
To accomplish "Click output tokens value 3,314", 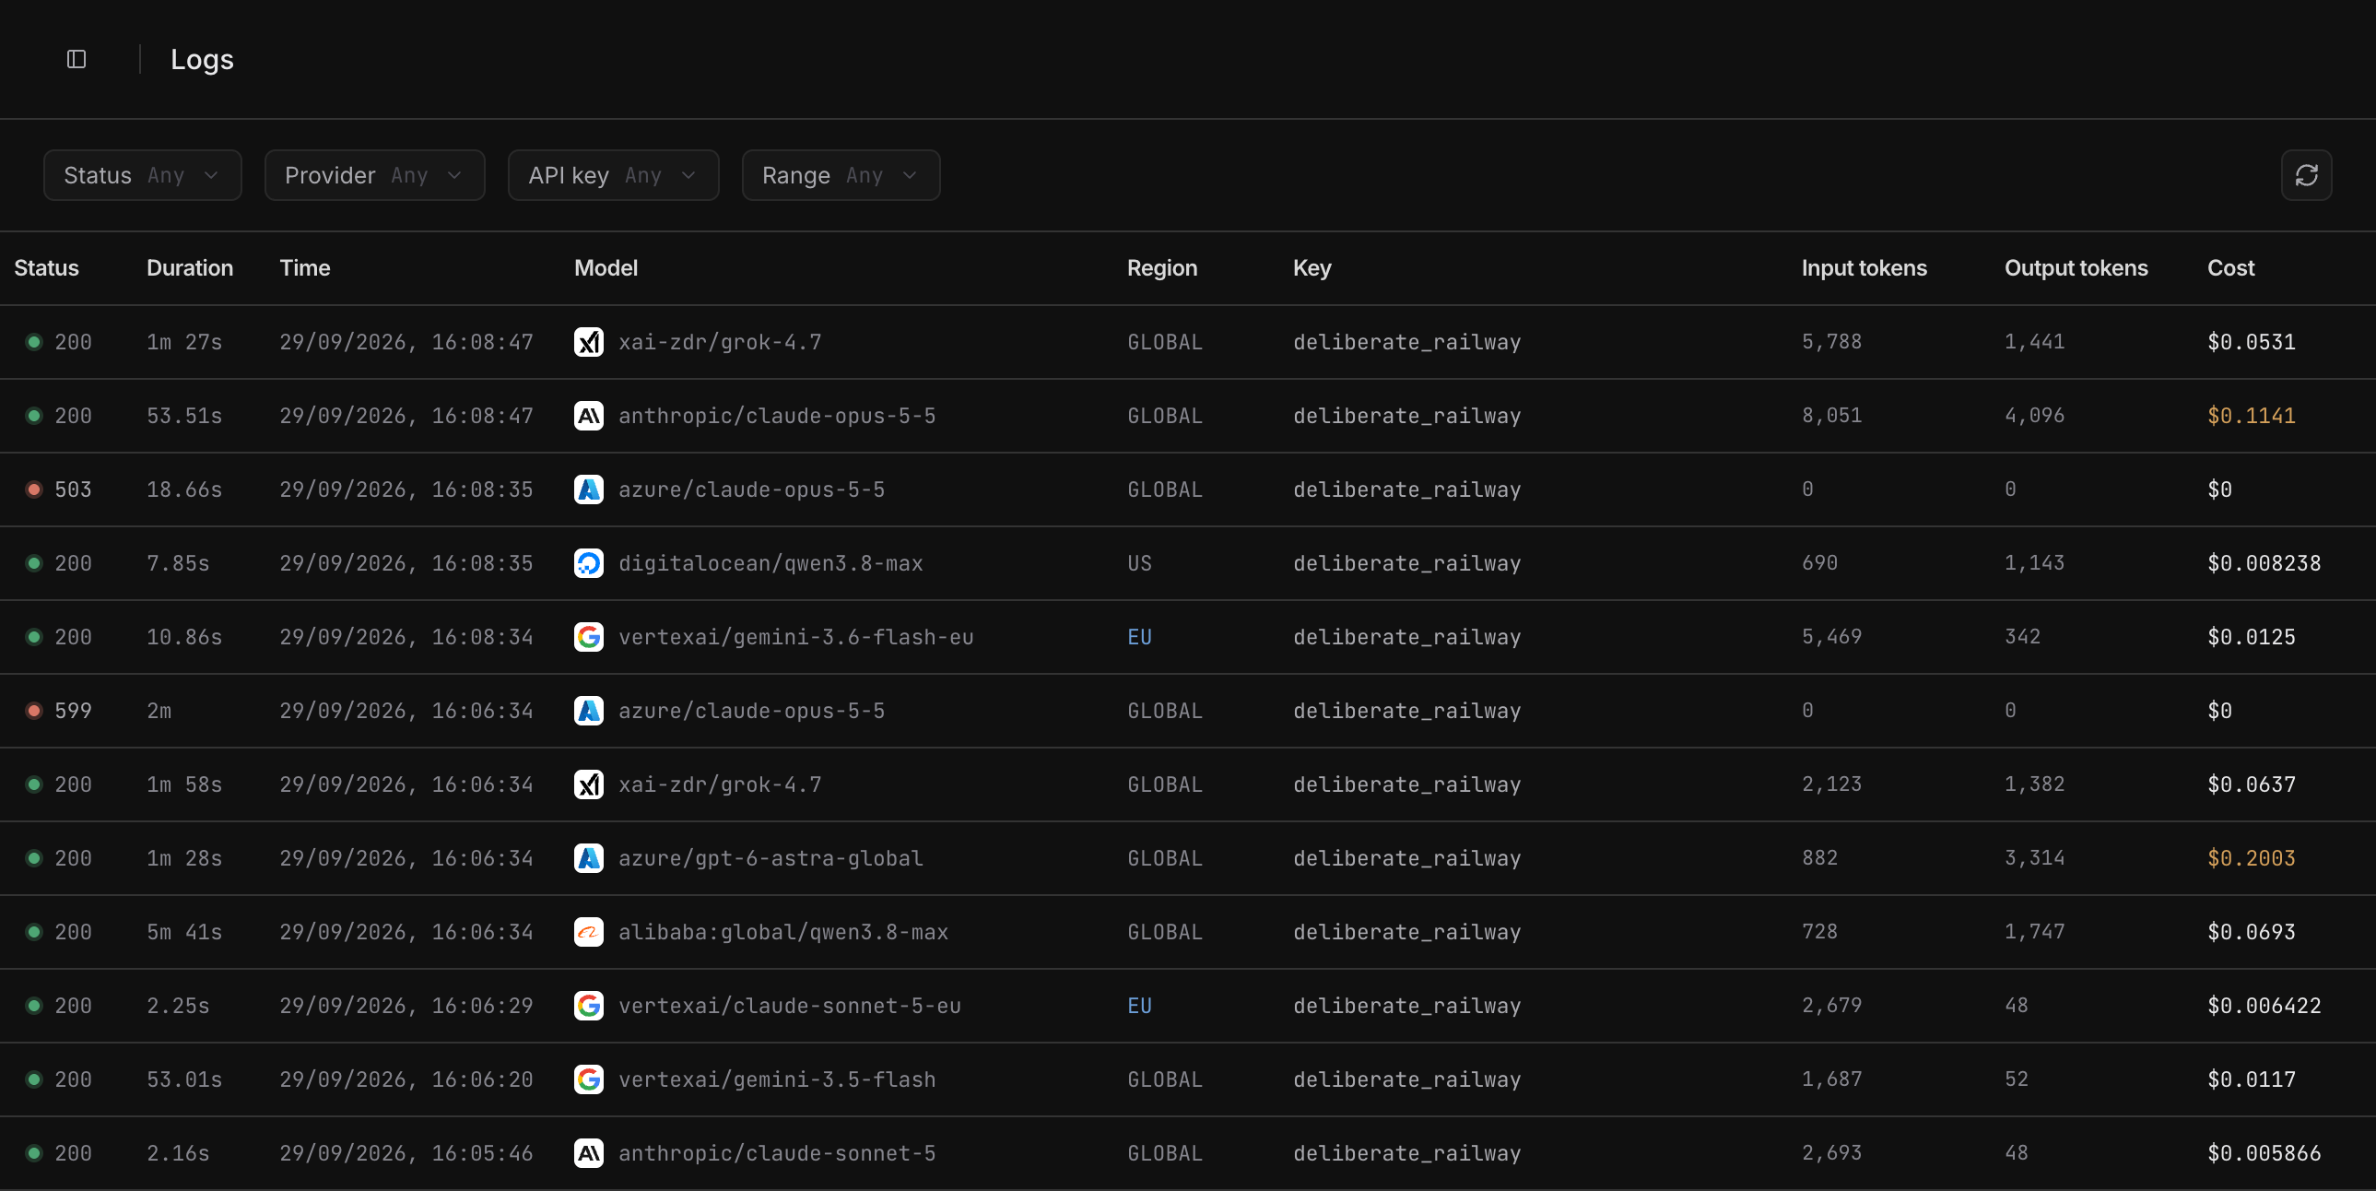I will pos(2034,859).
